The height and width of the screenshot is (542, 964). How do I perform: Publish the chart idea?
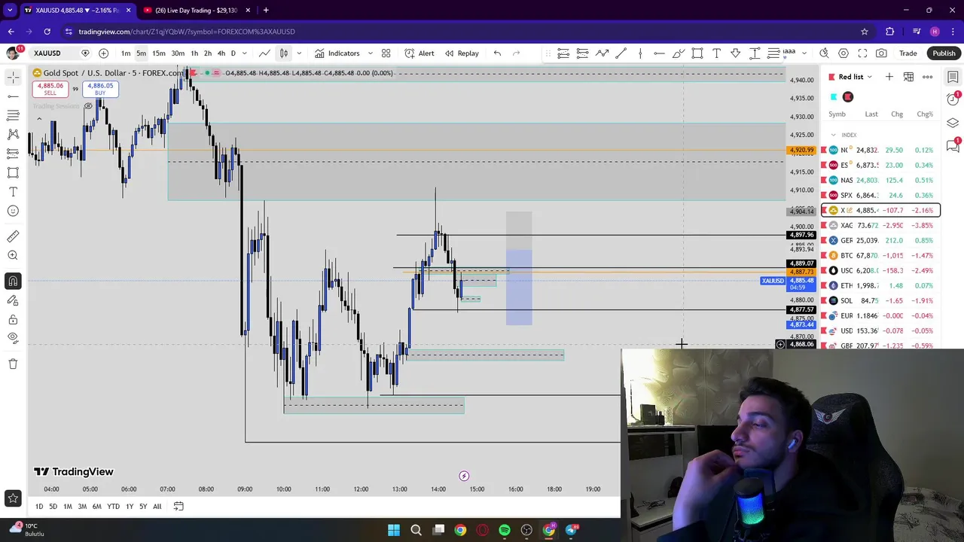pyautogui.click(x=944, y=53)
